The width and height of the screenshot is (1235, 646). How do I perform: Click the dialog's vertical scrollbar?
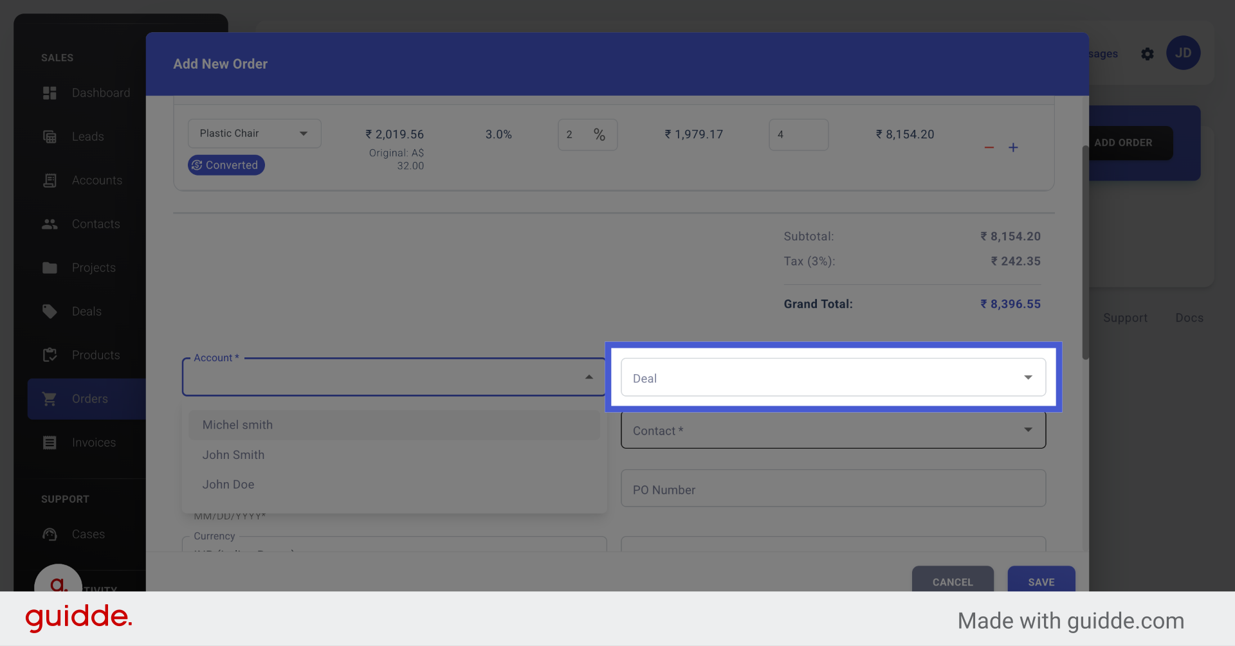(1085, 251)
